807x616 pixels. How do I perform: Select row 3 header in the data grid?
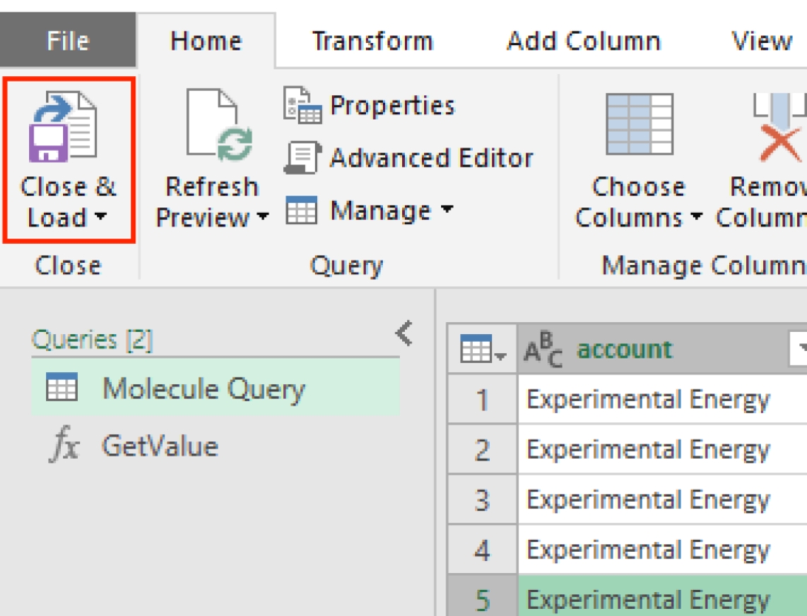coord(482,500)
